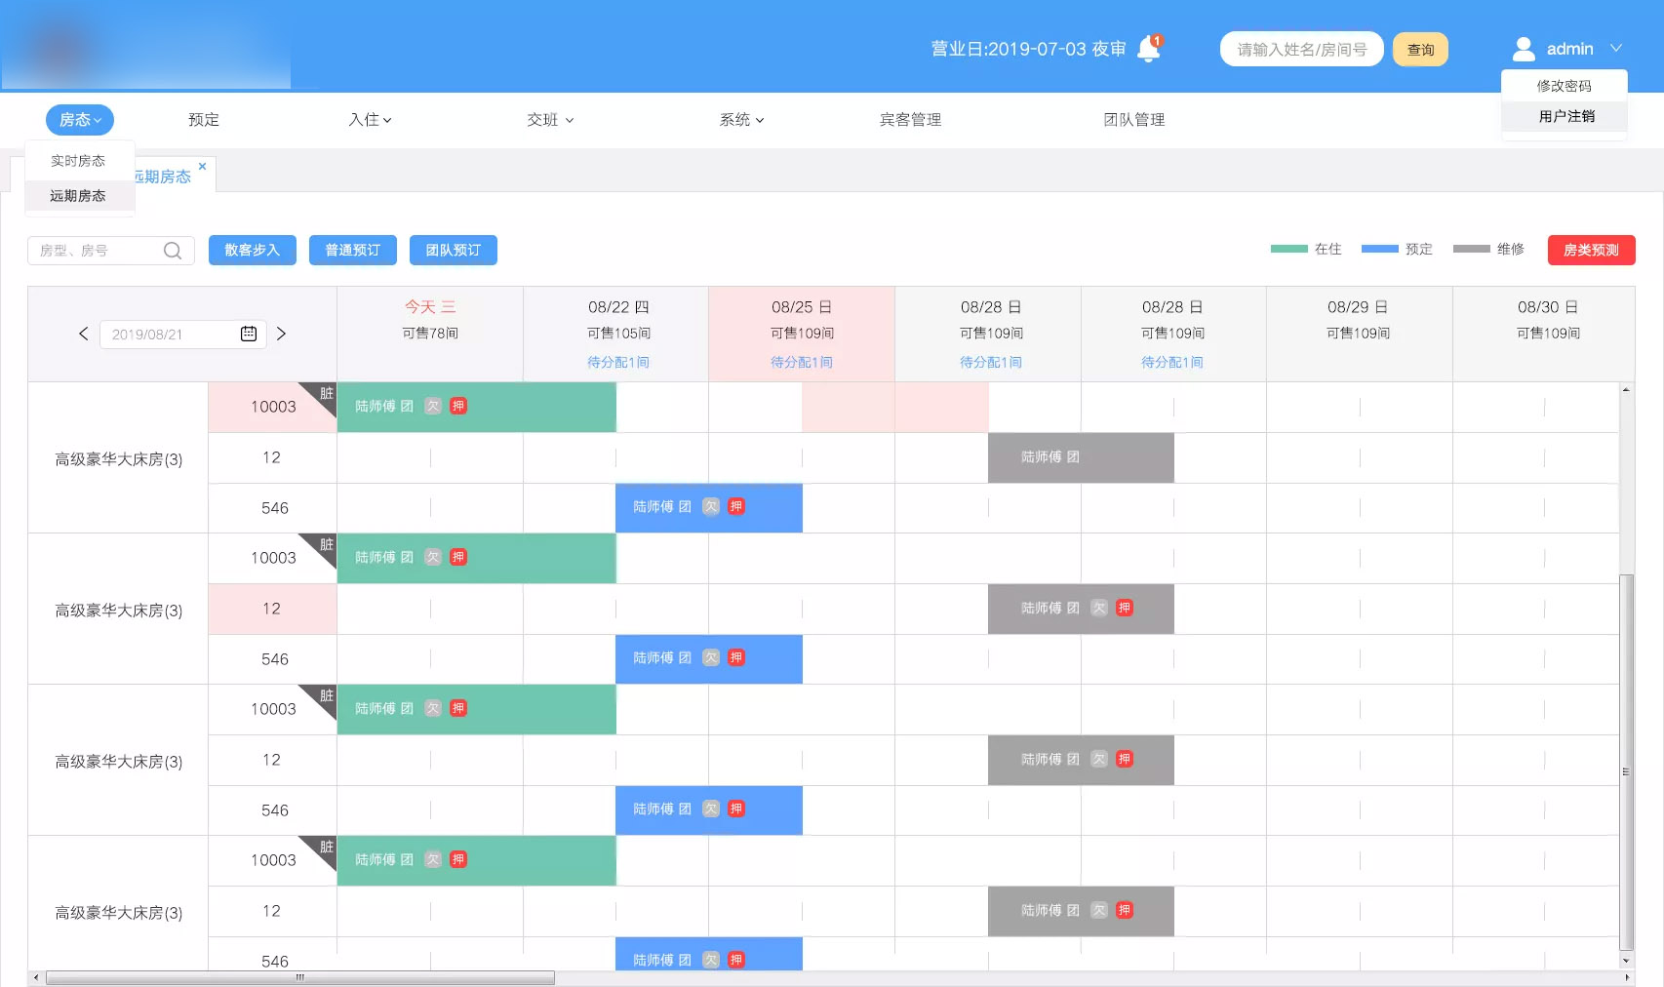
Task: Click the 脏 dirty-room marker on first 10003 row
Action: tap(326, 393)
